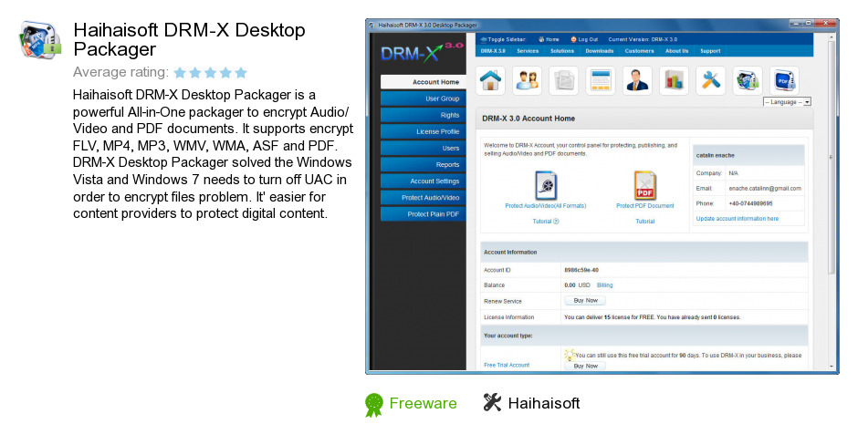Click Buy Now in the Renew Service row
858x445 pixels.
(x=585, y=301)
